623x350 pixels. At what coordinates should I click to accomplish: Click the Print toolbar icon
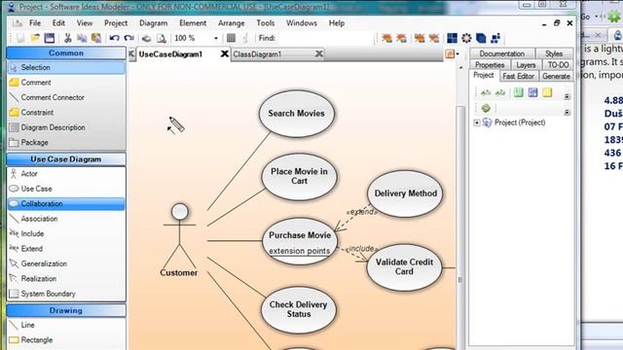(x=147, y=38)
